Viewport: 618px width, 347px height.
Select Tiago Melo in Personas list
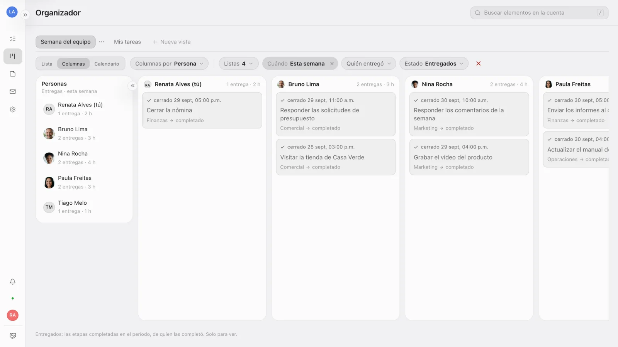pyautogui.click(x=84, y=207)
